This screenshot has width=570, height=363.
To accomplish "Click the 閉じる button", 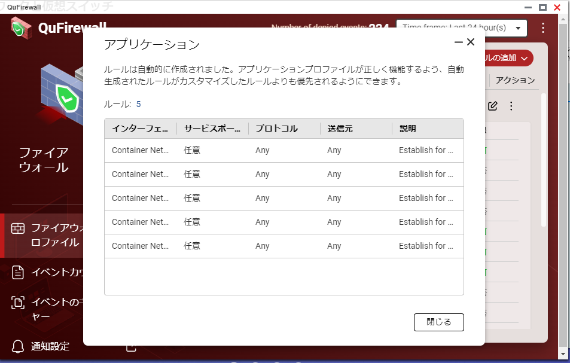I will point(439,322).
